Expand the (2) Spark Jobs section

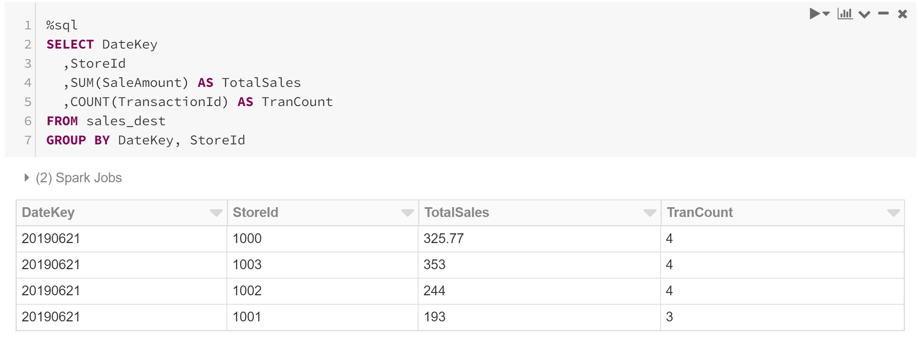[x=27, y=178]
